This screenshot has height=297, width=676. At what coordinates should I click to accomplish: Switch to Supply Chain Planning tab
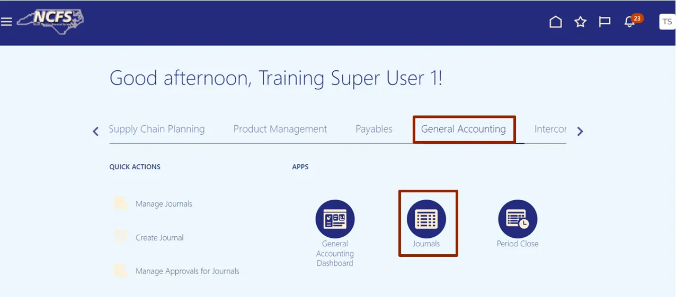[157, 129]
